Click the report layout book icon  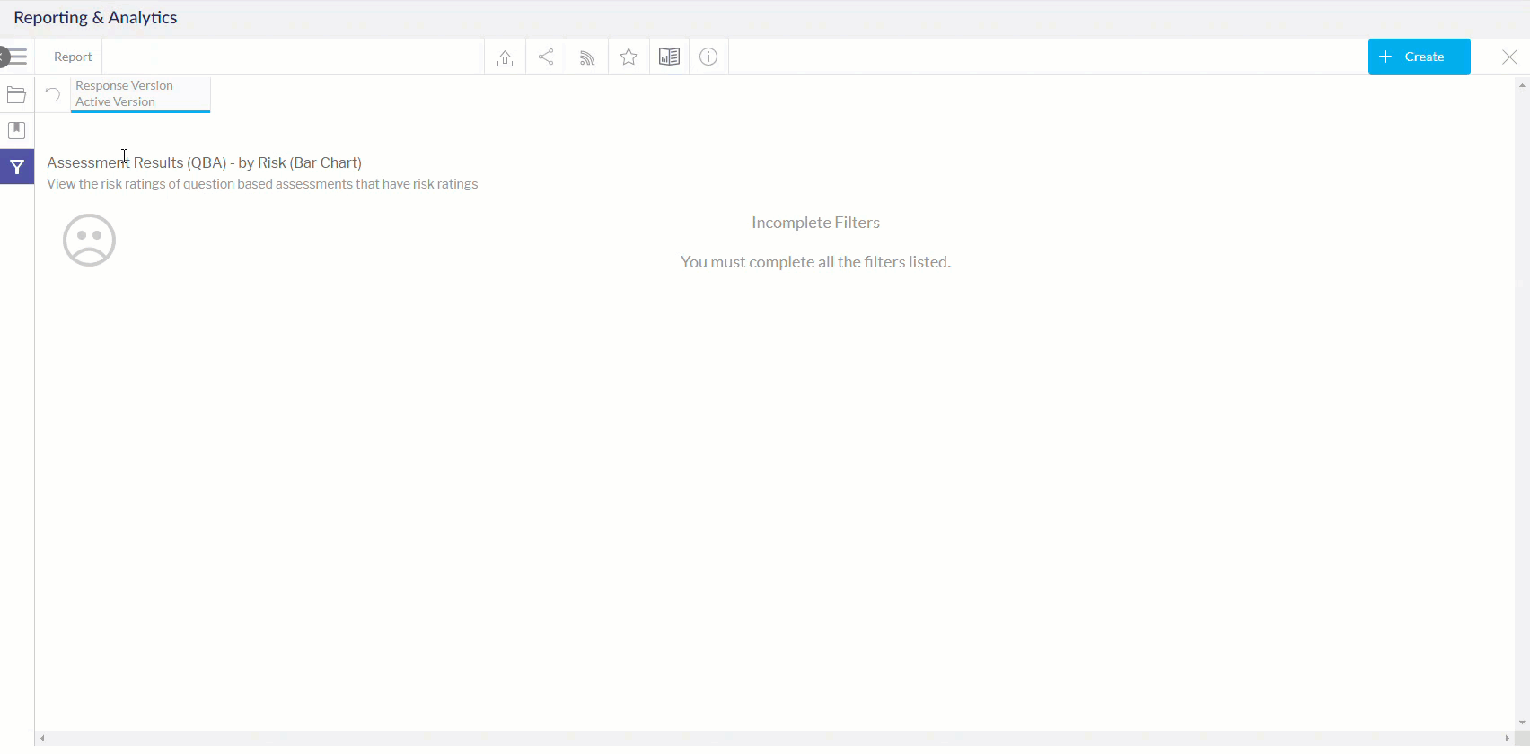point(669,57)
